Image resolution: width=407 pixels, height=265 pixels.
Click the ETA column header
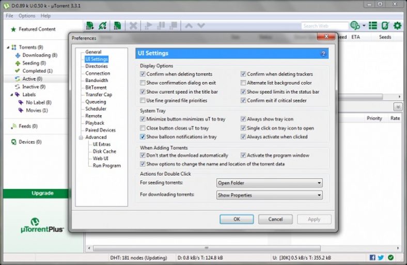tap(355, 37)
